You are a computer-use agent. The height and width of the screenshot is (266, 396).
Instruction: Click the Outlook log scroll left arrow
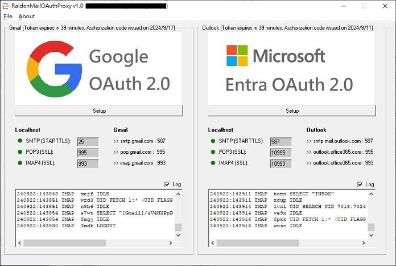[x=213, y=243]
